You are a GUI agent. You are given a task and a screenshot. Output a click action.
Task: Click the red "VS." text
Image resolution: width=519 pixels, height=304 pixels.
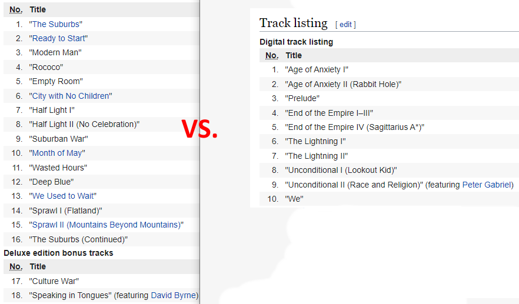pyautogui.click(x=199, y=129)
